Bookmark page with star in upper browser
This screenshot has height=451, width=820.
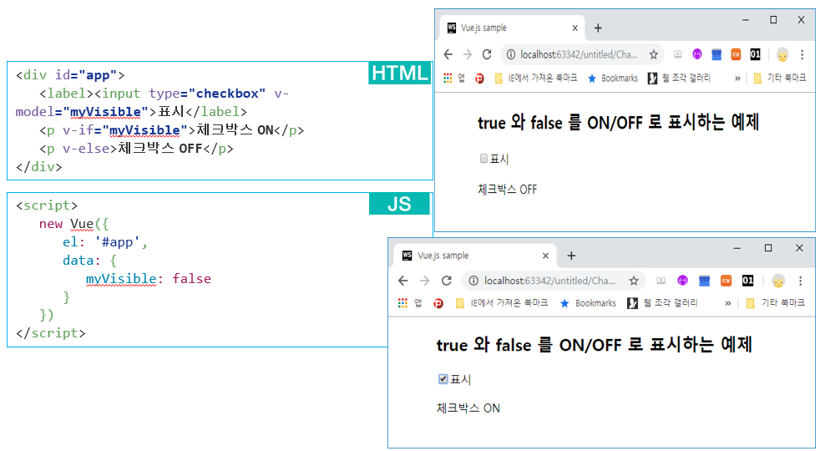pyautogui.click(x=654, y=54)
